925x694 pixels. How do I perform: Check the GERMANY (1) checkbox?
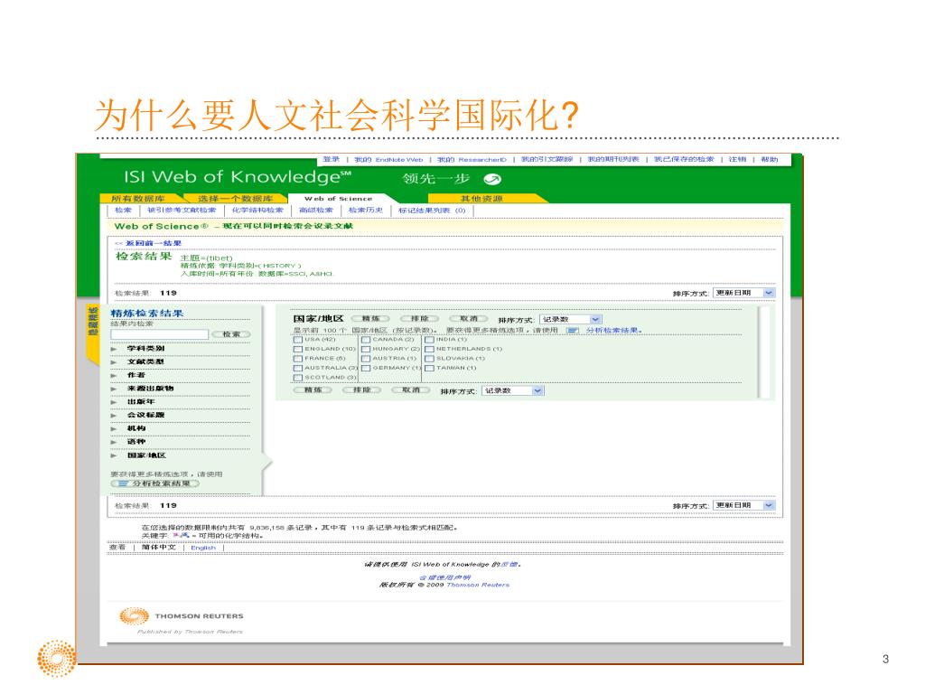point(366,369)
